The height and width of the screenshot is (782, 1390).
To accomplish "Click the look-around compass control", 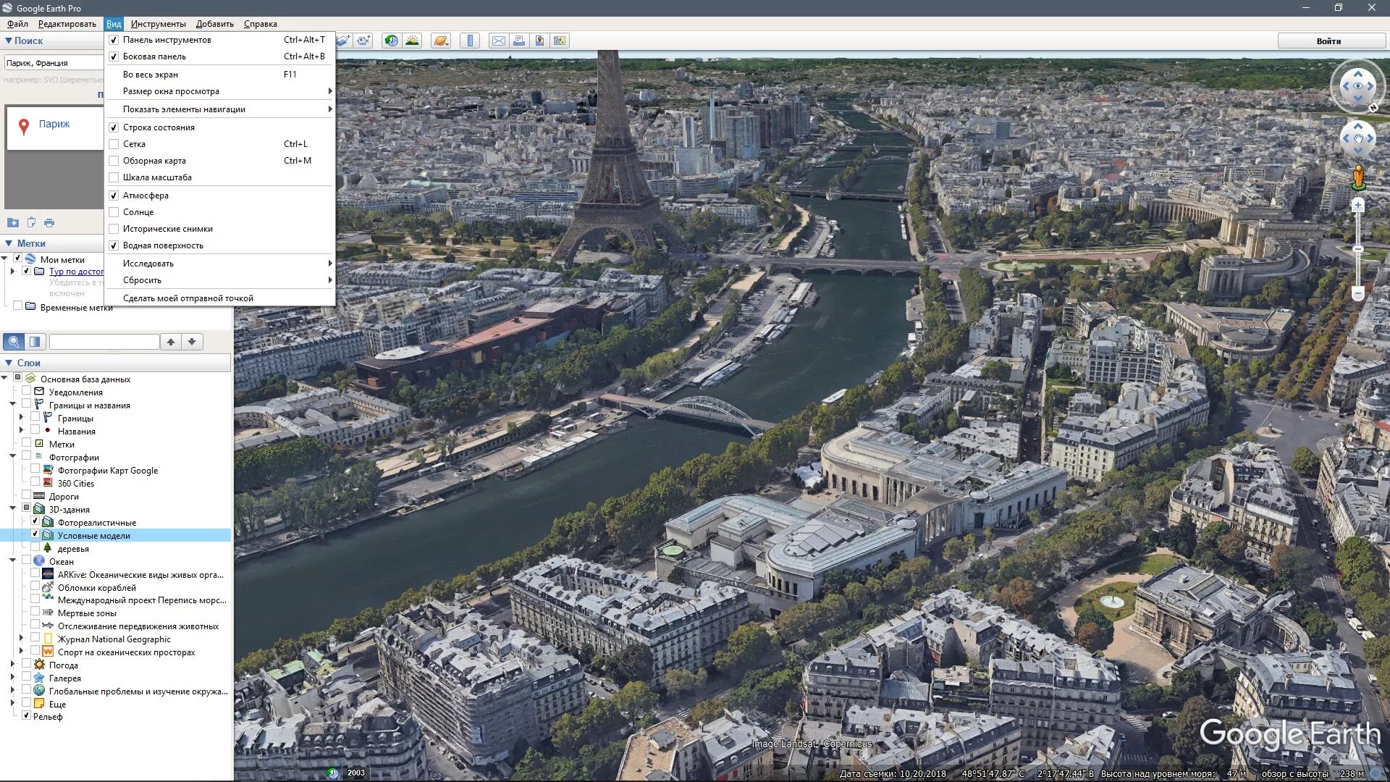I will click(1358, 85).
